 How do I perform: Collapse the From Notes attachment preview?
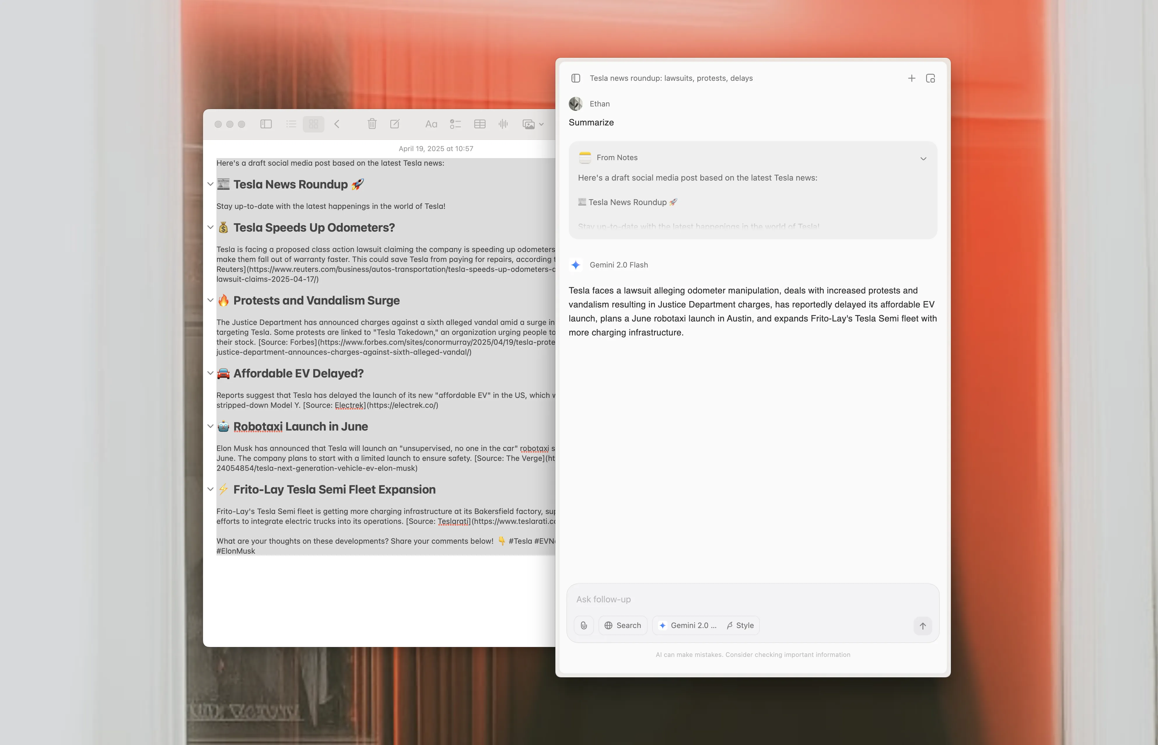pyautogui.click(x=923, y=158)
